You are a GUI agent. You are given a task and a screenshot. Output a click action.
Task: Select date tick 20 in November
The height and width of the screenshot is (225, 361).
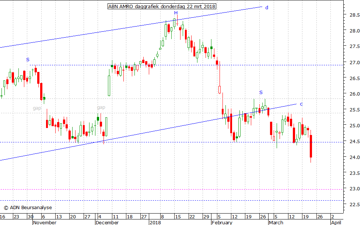pyautogui.click(x=73, y=217)
